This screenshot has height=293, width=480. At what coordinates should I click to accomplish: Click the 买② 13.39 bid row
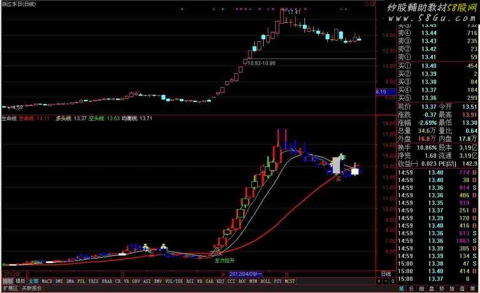pos(437,74)
